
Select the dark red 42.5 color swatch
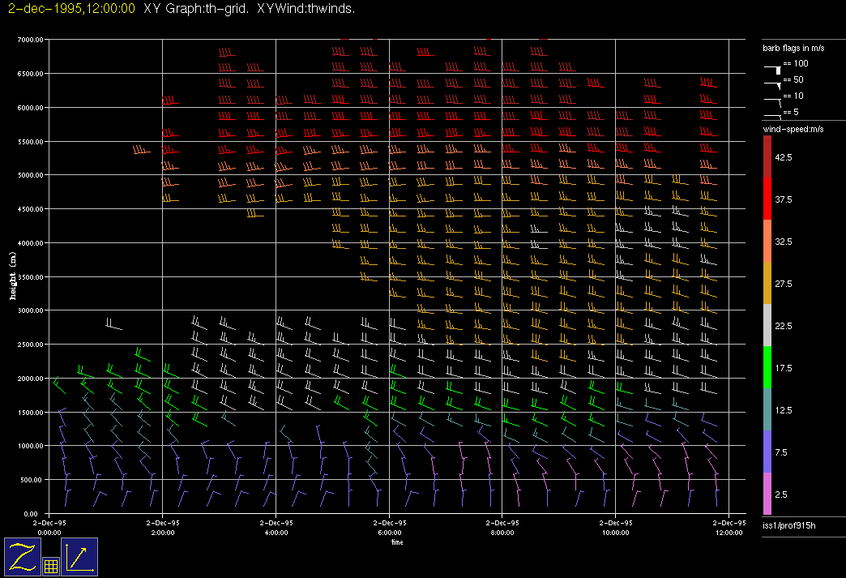pos(767,156)
